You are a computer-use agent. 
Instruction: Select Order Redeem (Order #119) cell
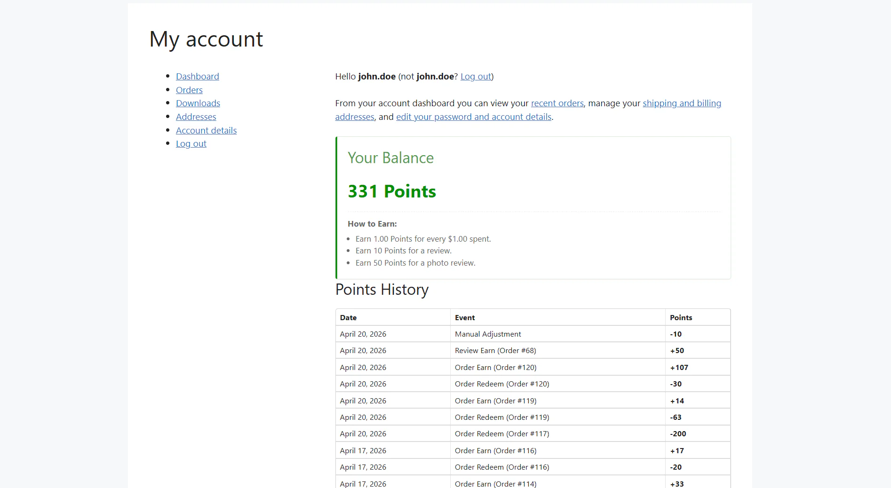(557, 417)
